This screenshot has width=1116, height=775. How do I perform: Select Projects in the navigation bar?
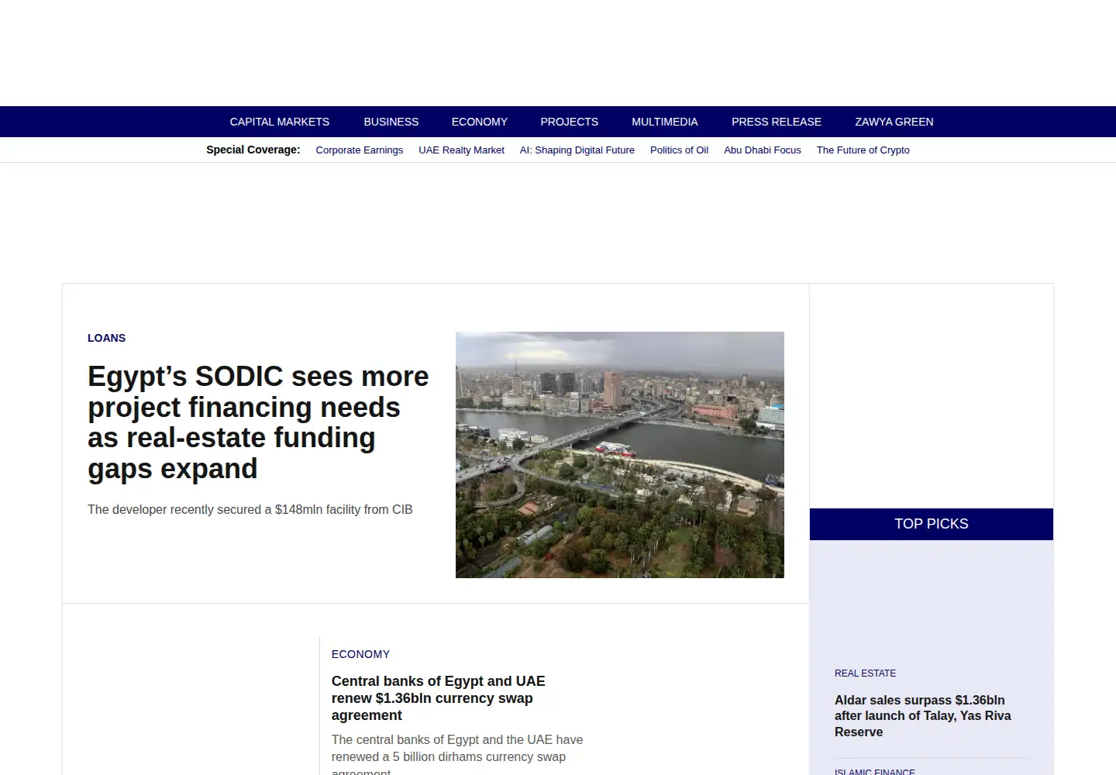tap(569, 122)
